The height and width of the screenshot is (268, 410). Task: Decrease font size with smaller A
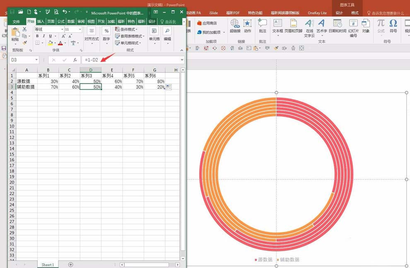coord(70,36)
